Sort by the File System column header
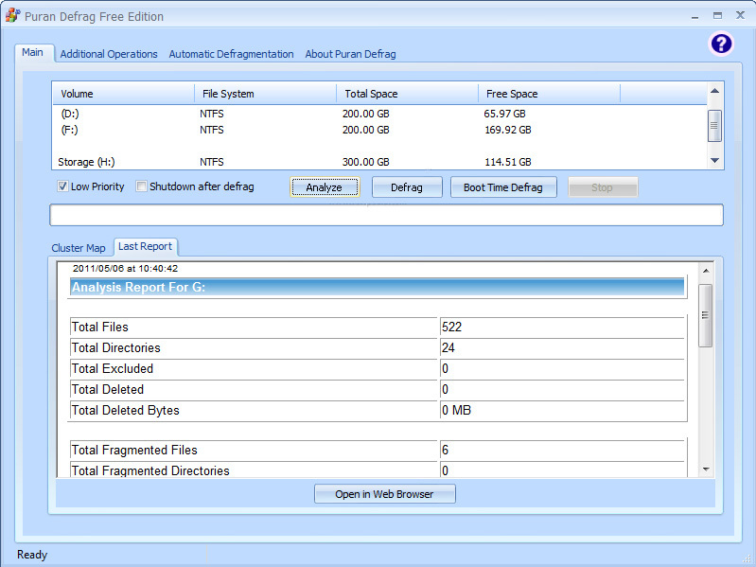 pyautogui.click(x=265, y=94)
